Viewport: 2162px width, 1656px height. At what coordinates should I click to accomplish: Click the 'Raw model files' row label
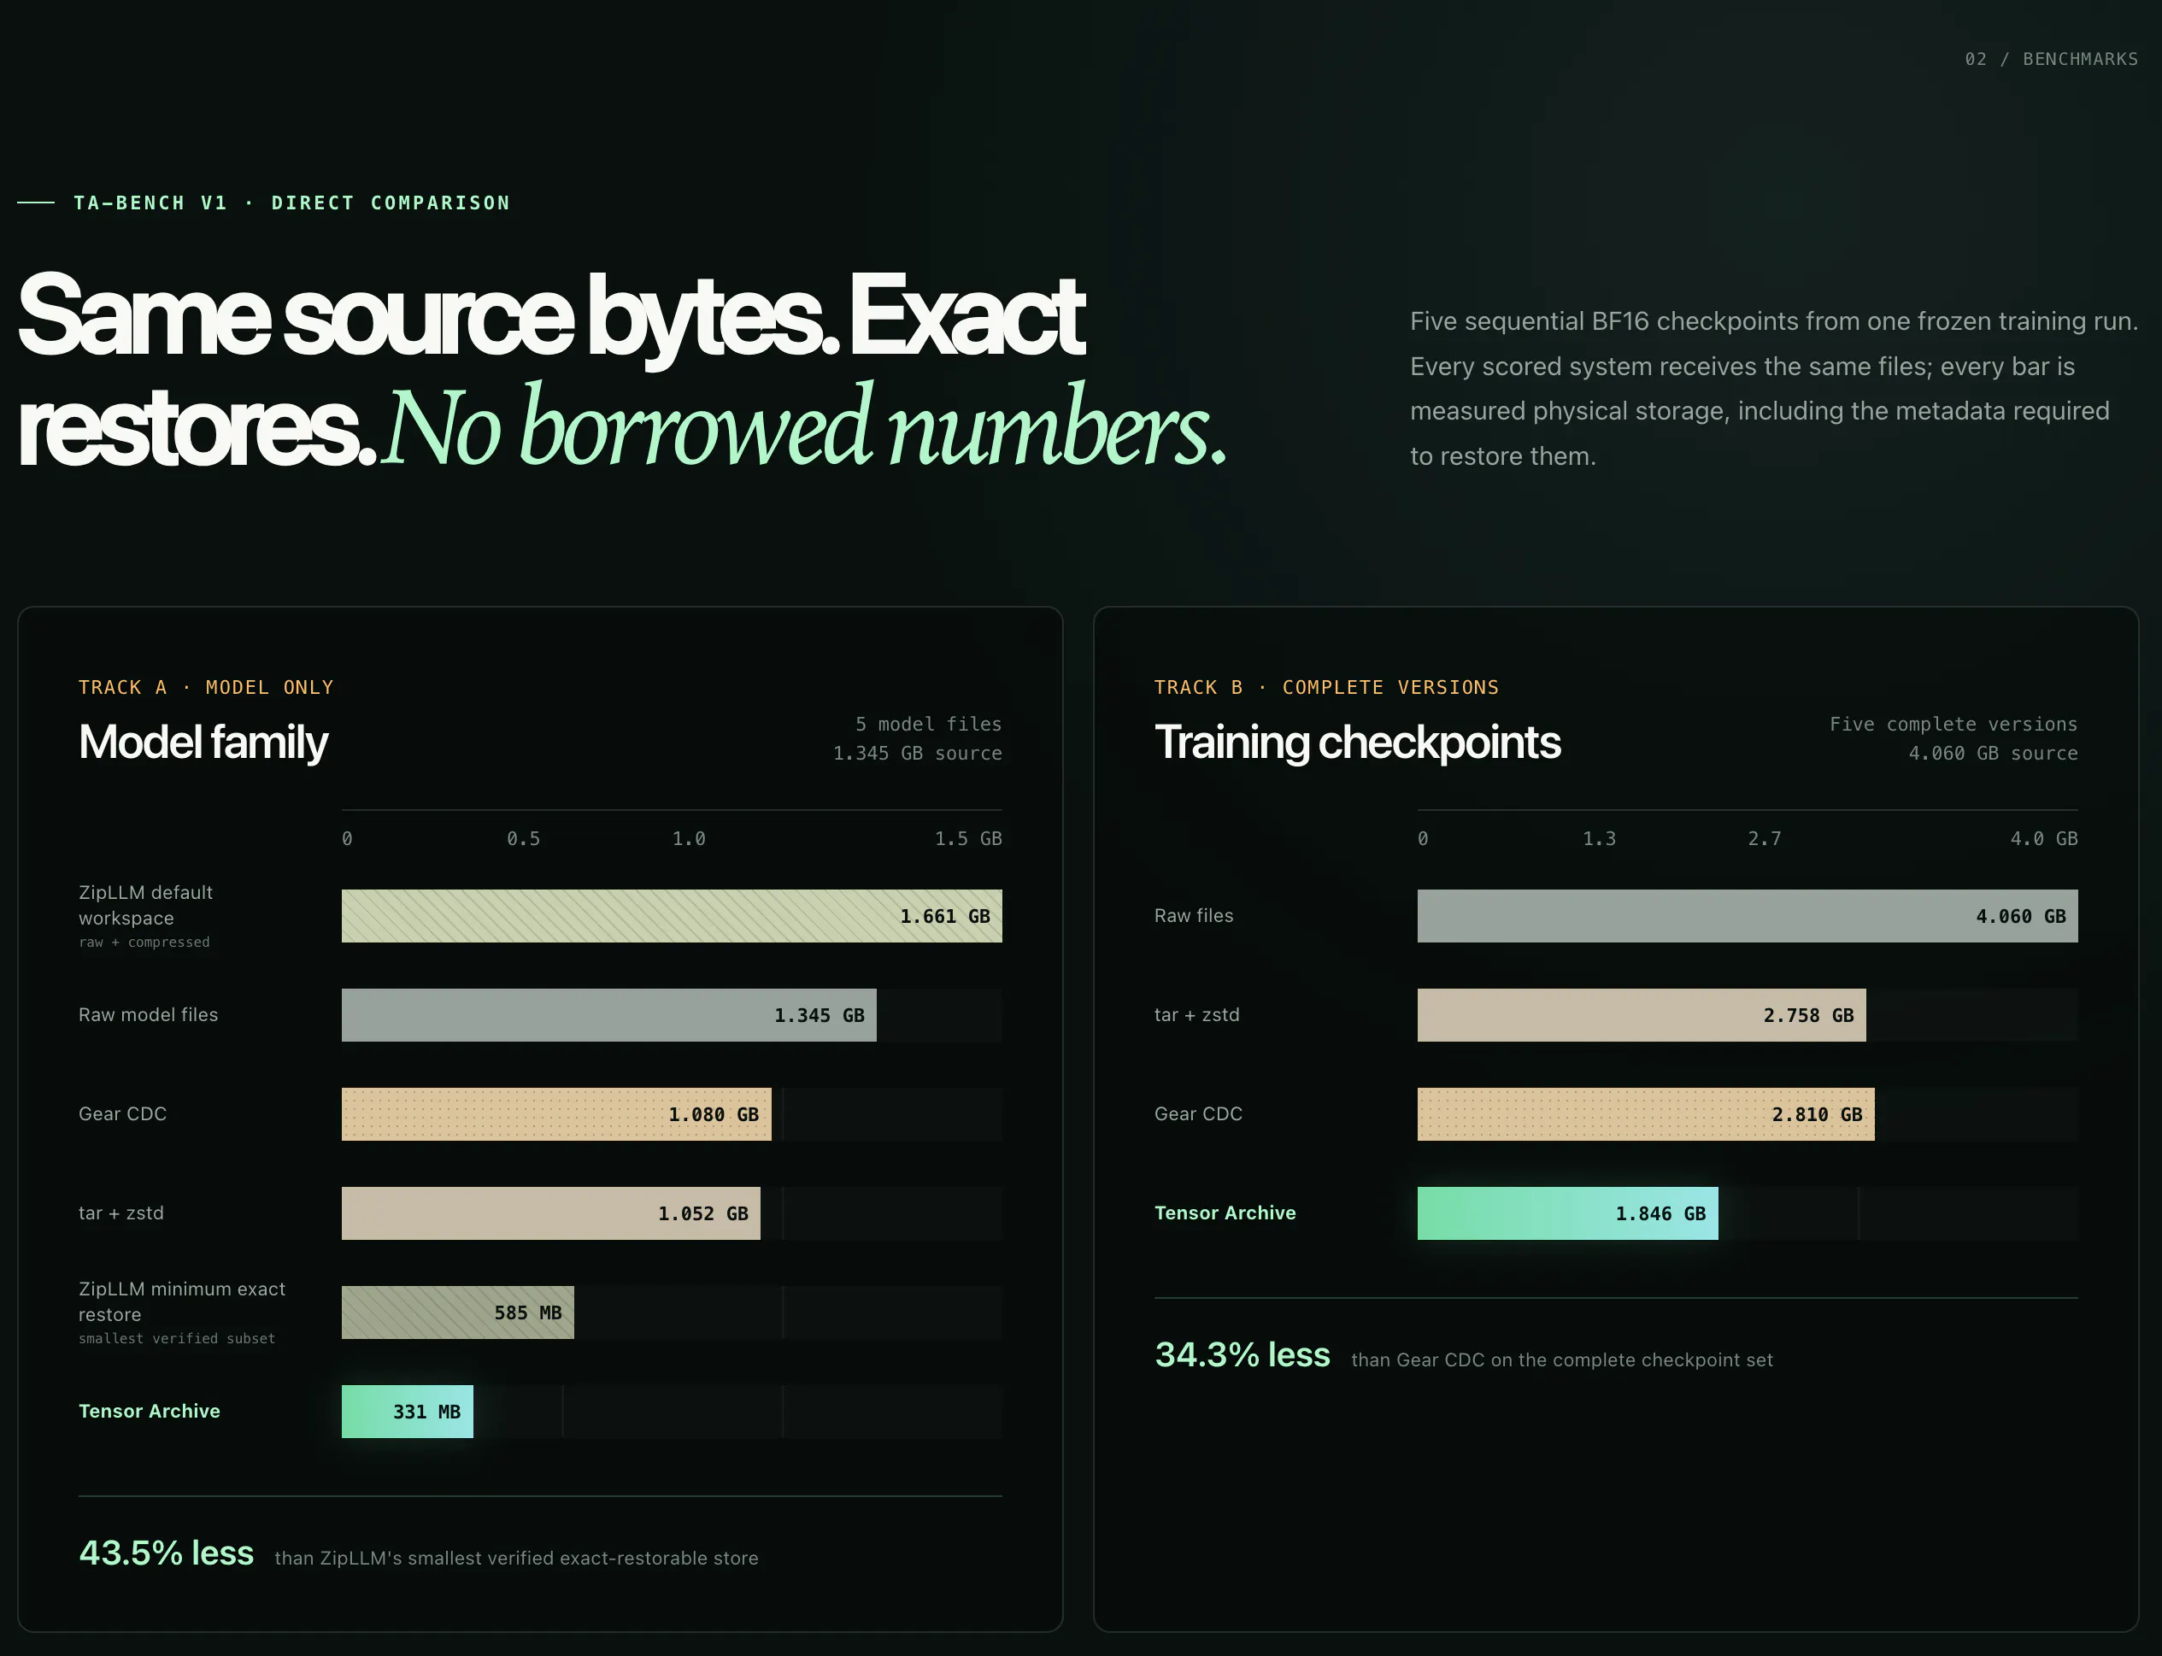tap(148, 1014)
